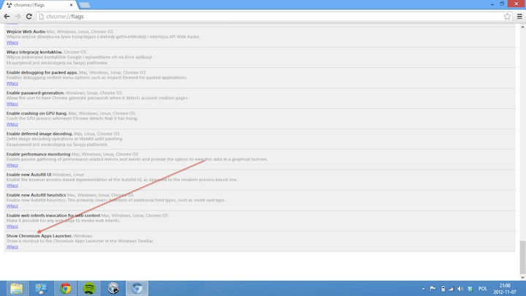Click the 'Wejście Web Audio' heading text

26,31
